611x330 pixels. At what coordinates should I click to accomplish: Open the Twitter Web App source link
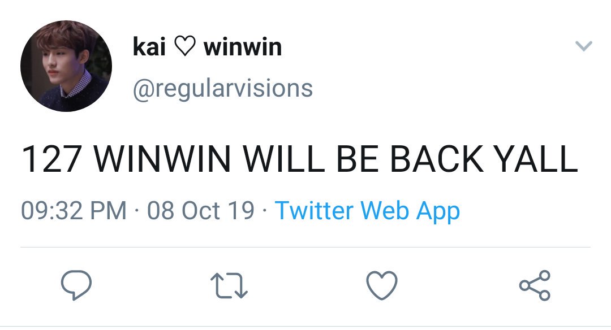(x=368, y=211)
